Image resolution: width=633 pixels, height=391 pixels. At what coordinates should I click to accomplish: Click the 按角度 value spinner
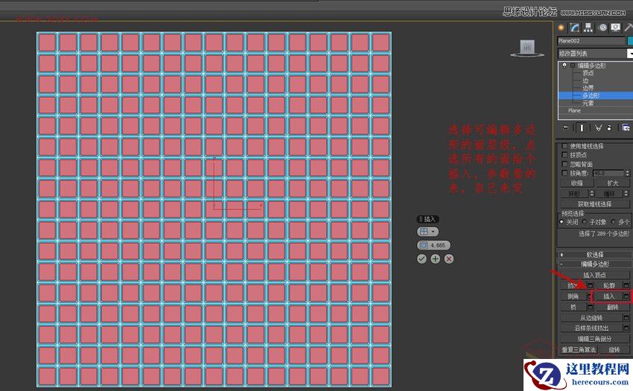[627, 174]
